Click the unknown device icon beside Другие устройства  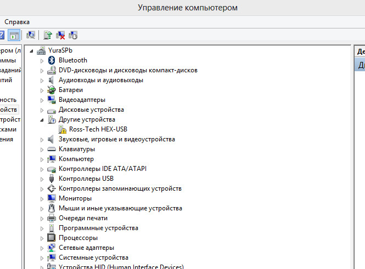[x=52, y=119]
